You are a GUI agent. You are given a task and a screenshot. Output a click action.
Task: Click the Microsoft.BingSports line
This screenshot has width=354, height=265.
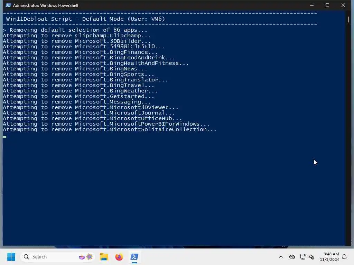click(x=78, y=74)
